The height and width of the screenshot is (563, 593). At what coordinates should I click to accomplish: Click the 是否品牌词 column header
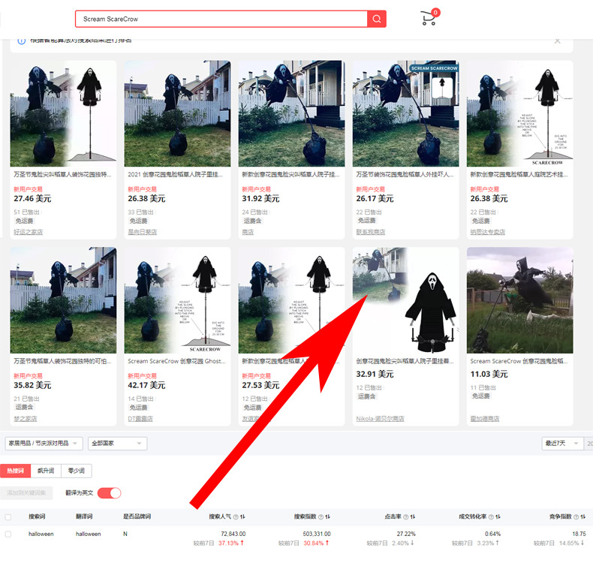tap(137, 516)
